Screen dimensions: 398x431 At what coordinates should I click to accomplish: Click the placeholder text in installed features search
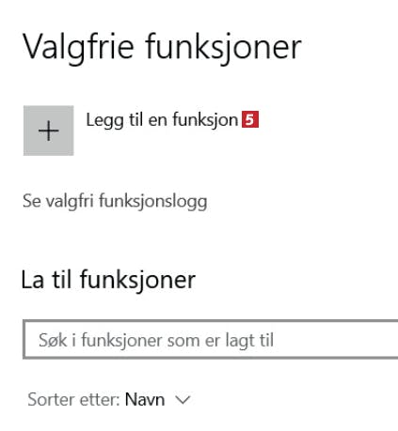[156, 340]
